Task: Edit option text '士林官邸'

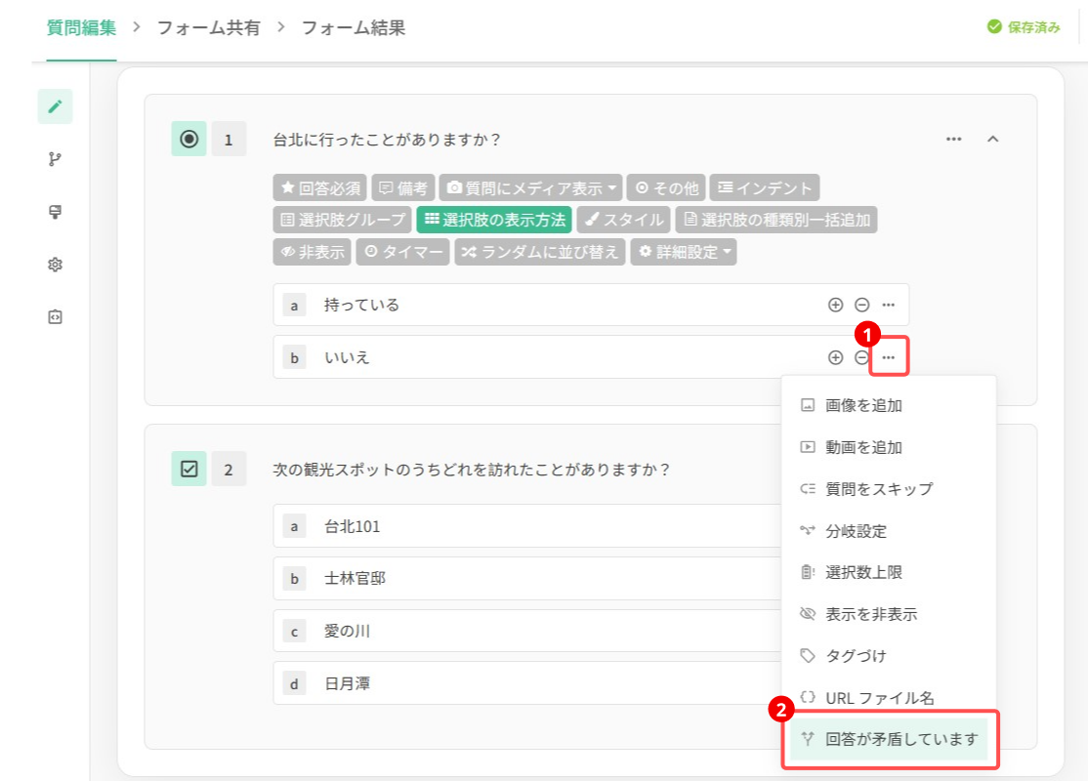Action: pyautogui.click(x=355, y=579)
